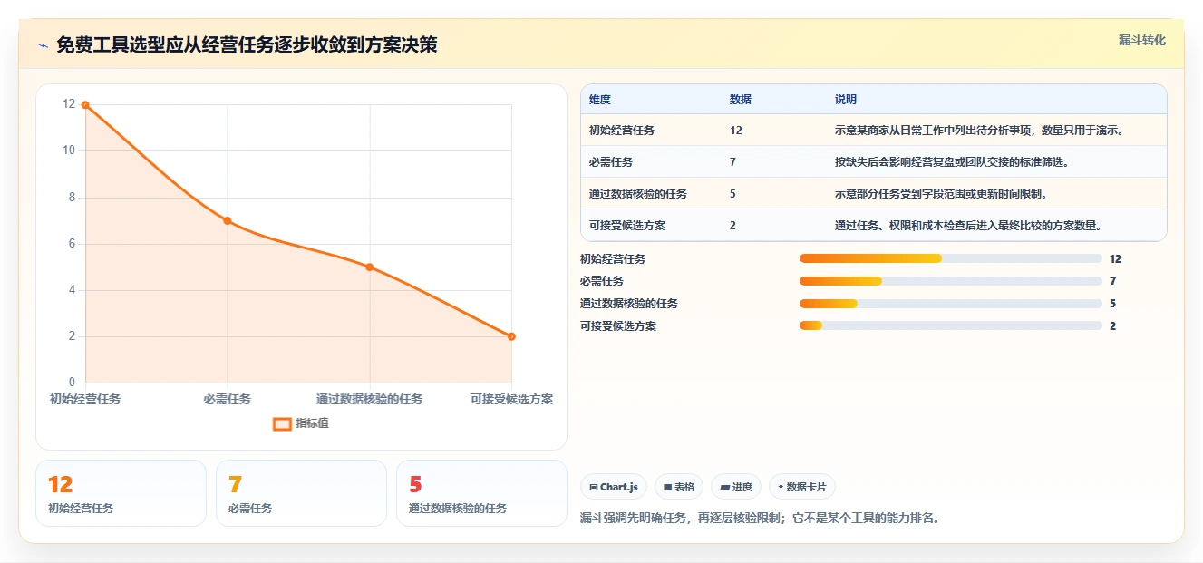The width and height of the screenshot is (1203, 563).
Task: Click the 数据 column header in the table
Action: coord(741,100)
